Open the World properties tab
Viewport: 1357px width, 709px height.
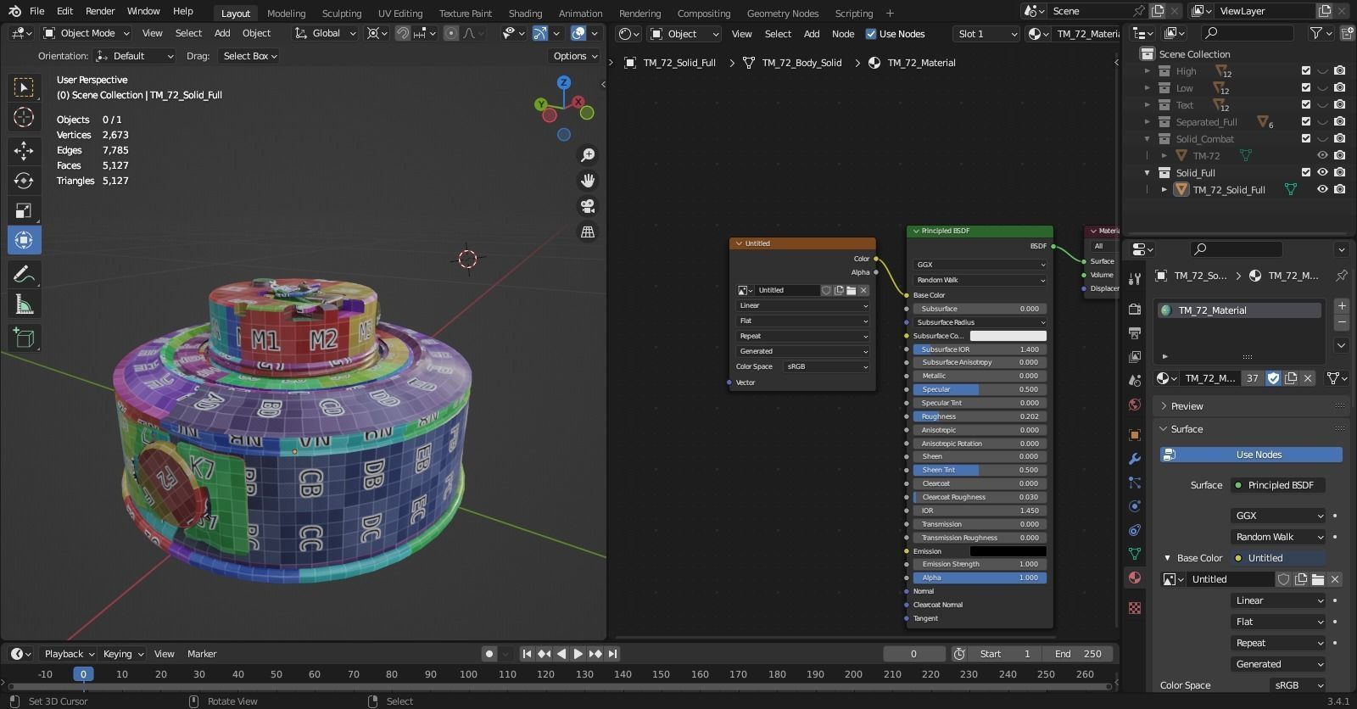pos(1135,405)
